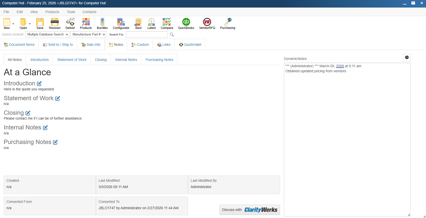
Task: Edit the Introduction note via pencil icon
Action: click(x=39, y=84)
